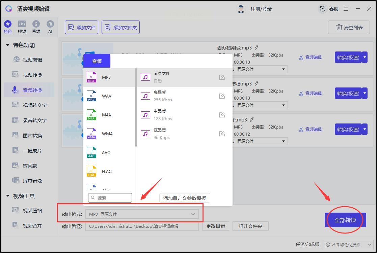Open 客服 customer service
The width and height of the screenshot is (377, 253).
tap(329, 9)
